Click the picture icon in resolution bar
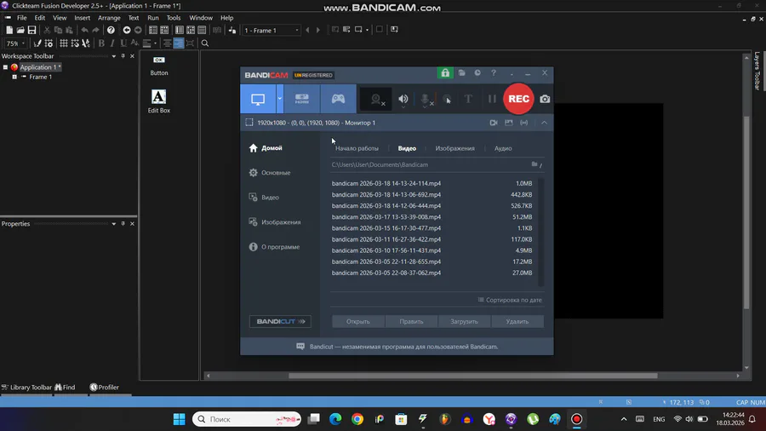The width and height of the screenshot is (766, 431). click(509, 123)
